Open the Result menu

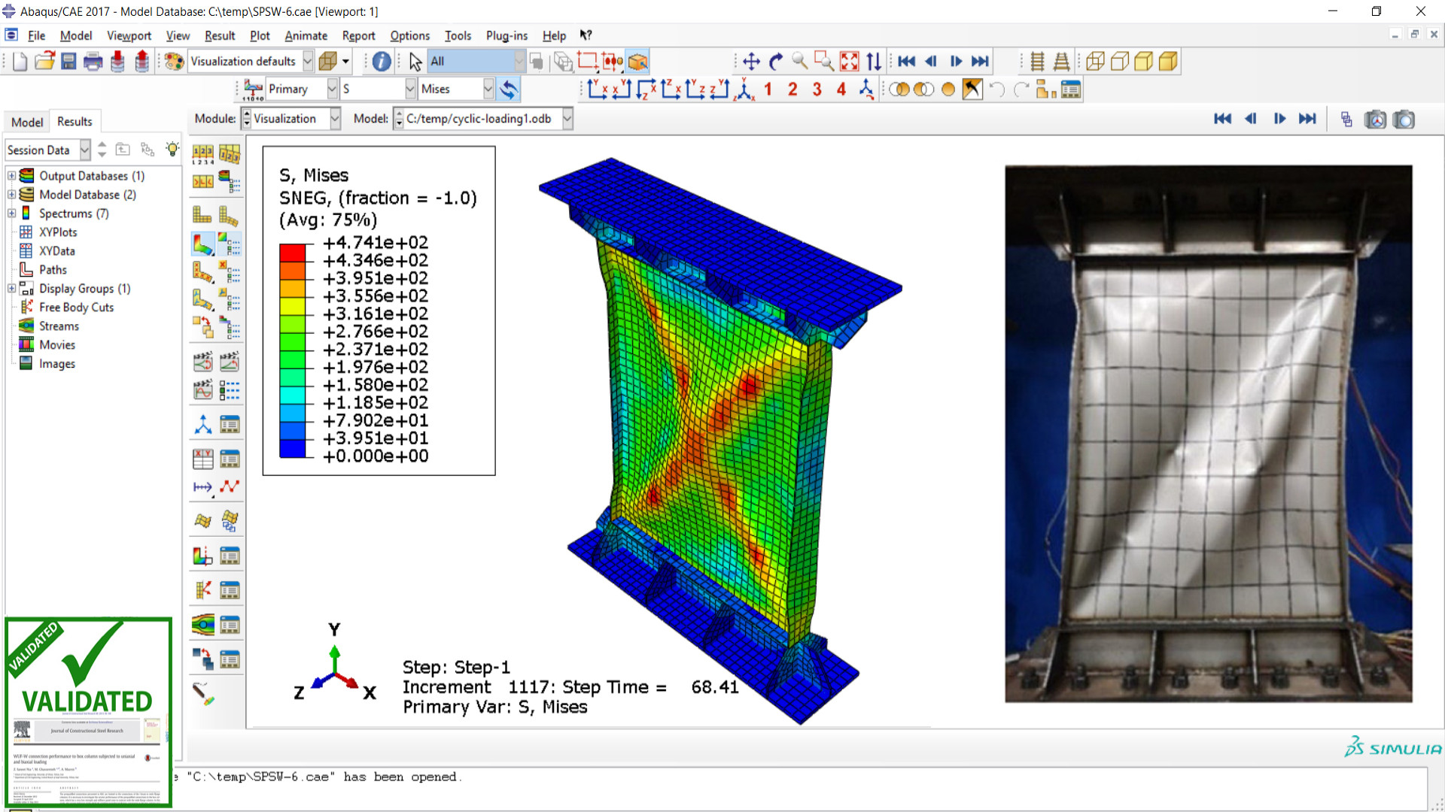pos(220,36)
